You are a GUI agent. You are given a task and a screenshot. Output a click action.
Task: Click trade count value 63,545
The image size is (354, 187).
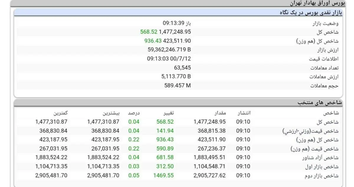point(182,68)
